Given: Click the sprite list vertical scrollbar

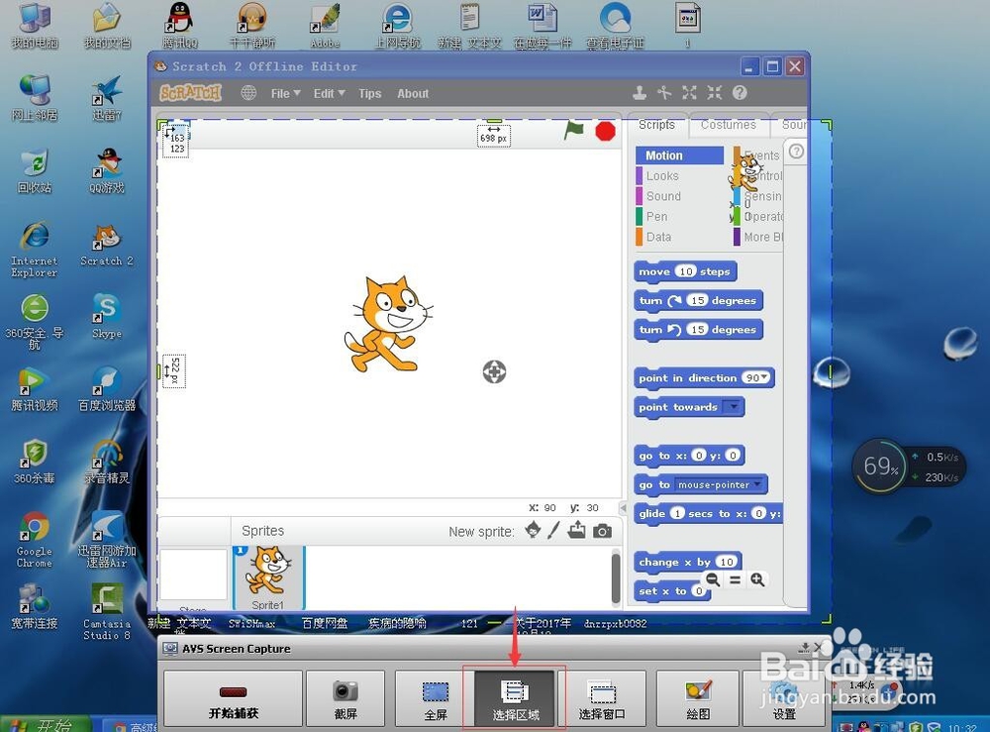Looking at the screenshot, I should click(x=616, y=577).
